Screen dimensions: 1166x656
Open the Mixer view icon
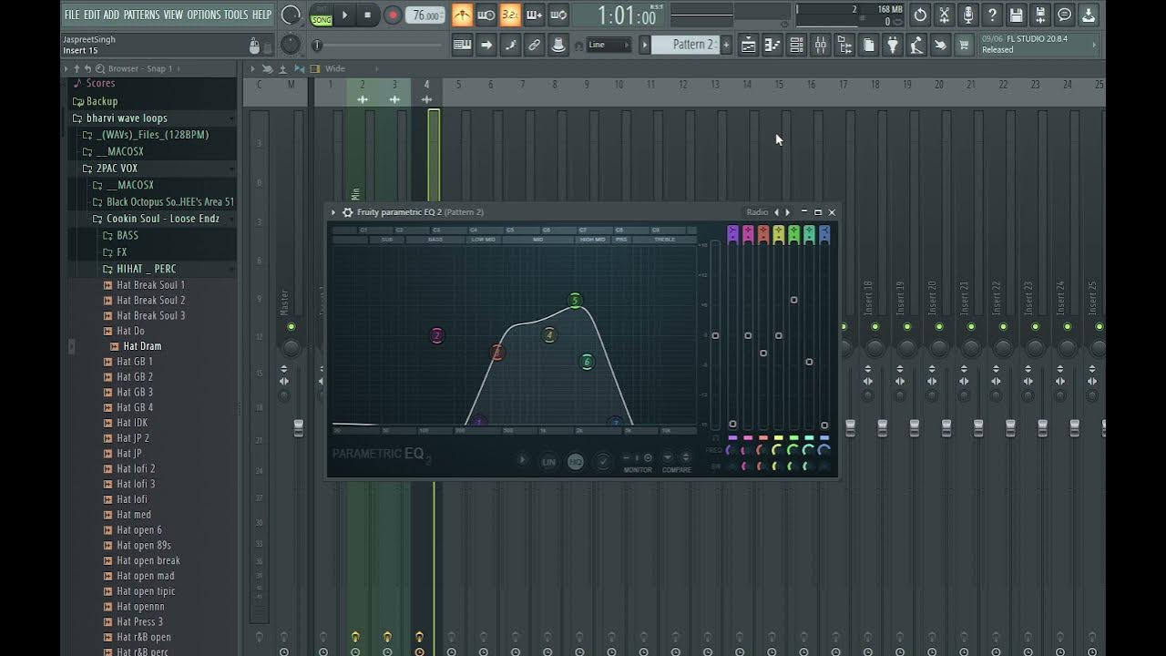click(x=820, y=45)
